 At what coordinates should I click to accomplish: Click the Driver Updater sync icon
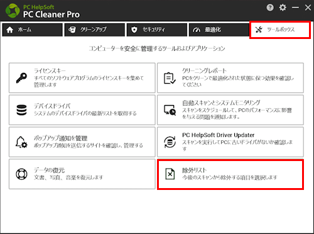click(170, 142)
